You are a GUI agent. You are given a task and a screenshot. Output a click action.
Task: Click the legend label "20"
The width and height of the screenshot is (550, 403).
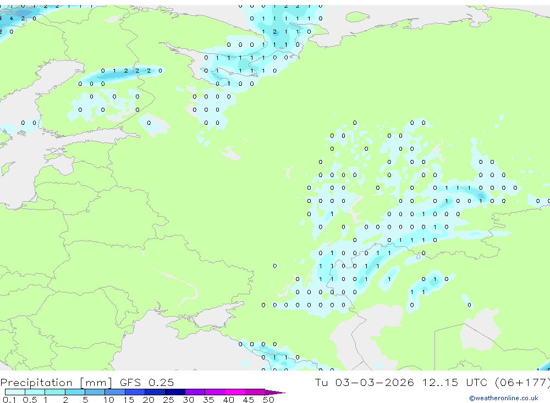pyautogui.click(x=148, y=400)
